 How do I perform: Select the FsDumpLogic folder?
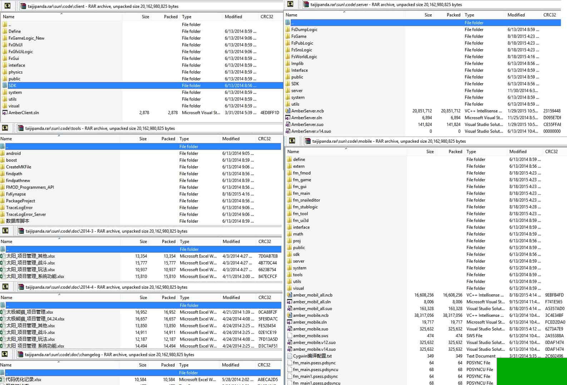[x=304, y=30]
